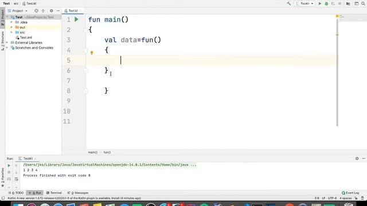This screenshot has width=367, height=206.
Task: Click src breadcrumb in navigation bar
Action: [x=15, y=3]
